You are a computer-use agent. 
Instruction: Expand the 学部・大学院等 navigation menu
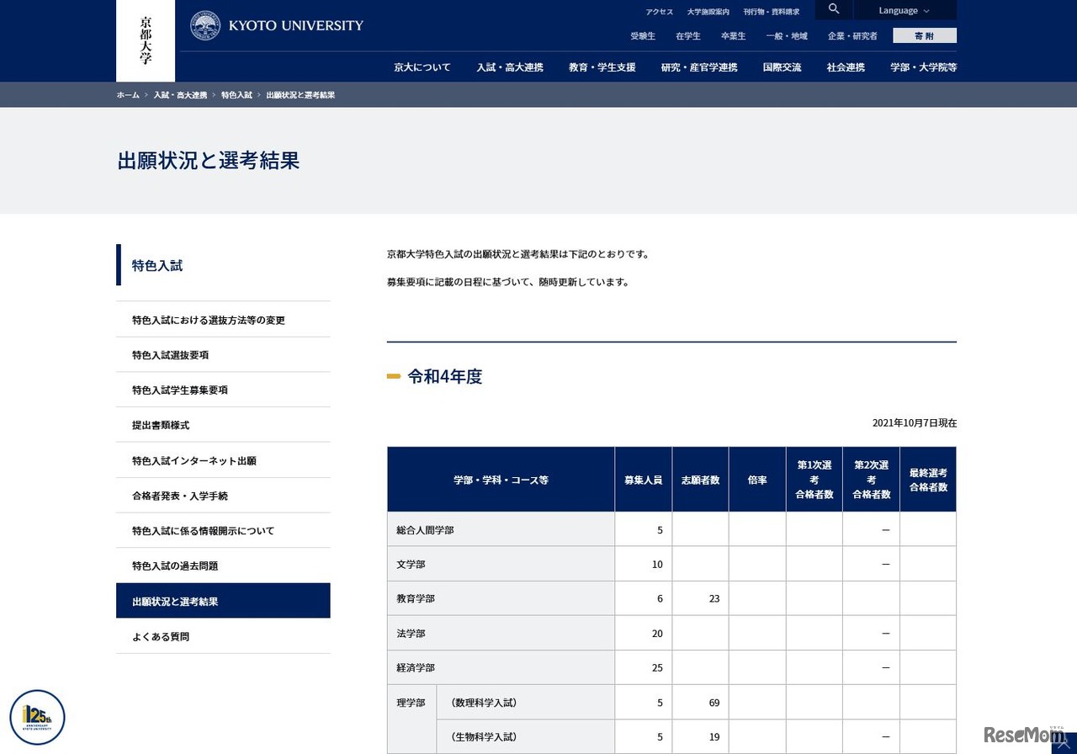click(x=923, y=67)
